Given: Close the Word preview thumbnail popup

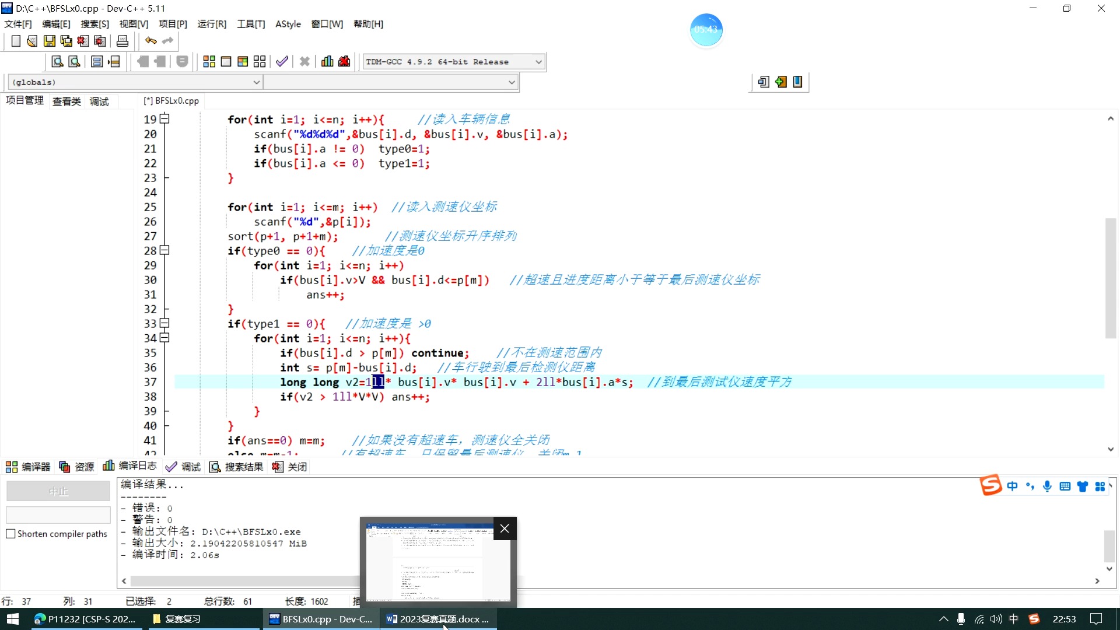Looking at the screenshot, I should point(505,528).
